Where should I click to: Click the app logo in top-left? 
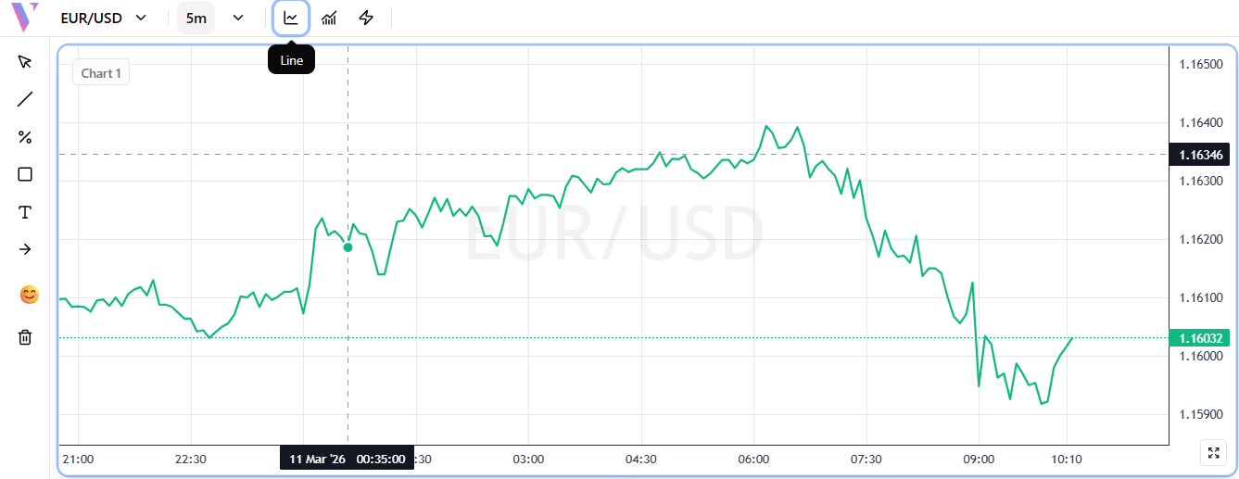coord(25,17)
